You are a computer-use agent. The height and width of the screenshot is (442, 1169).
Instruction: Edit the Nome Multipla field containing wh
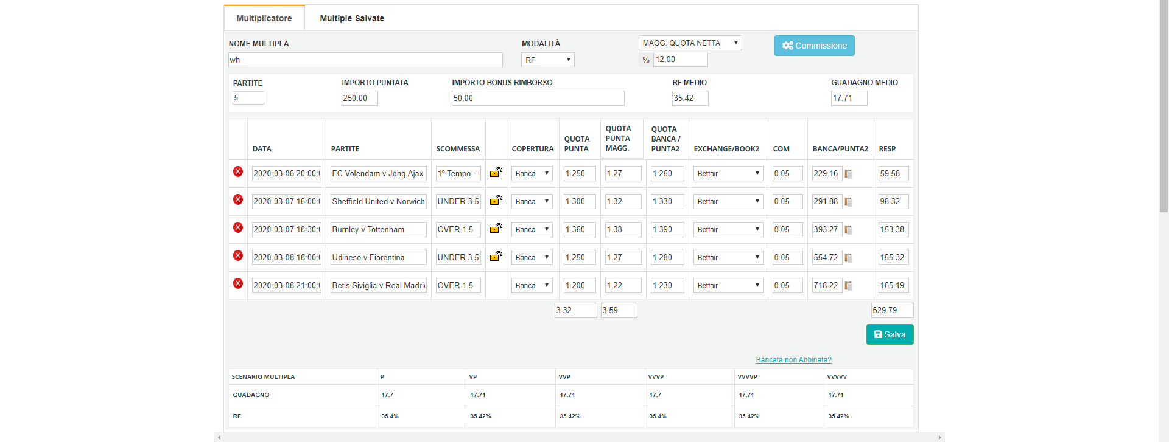pyautogui.click(x=365, y=60)
